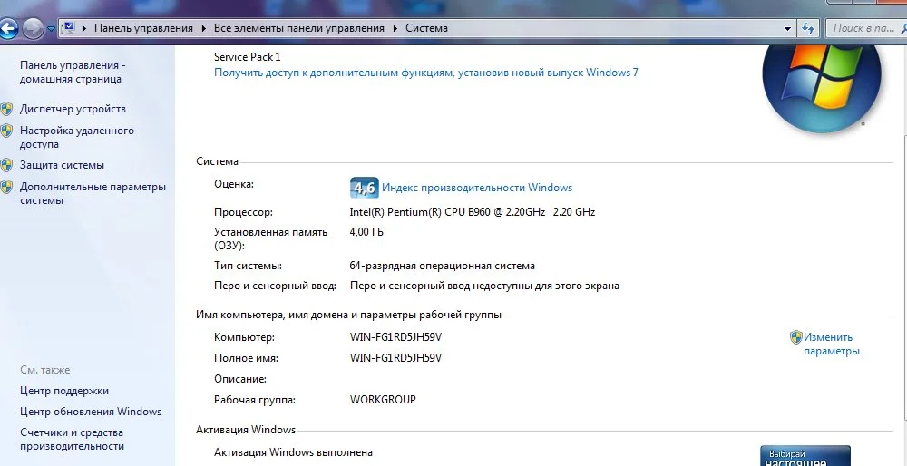The width and height of the screenshot is (907, 466).
Task: Click the genuine Microsoft software badge thumbnail
Action: pyautogui.click(x=805, y=456)
